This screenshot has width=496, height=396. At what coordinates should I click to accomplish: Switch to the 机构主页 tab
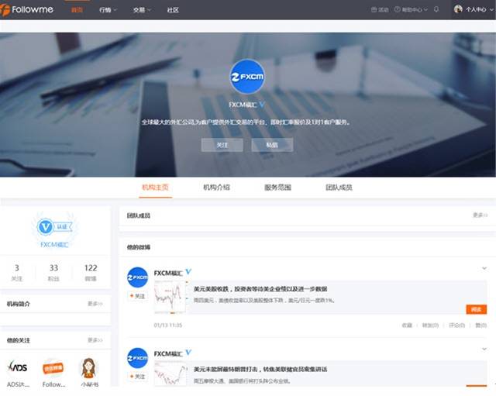pyautogui.click(x=155, y=188)
